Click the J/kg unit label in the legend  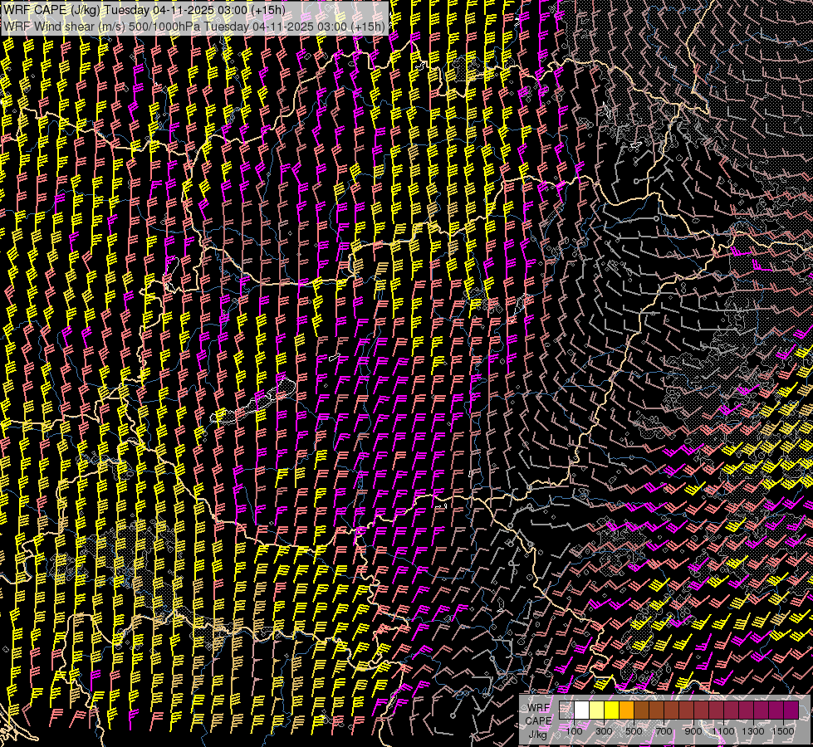pos(537,734)
